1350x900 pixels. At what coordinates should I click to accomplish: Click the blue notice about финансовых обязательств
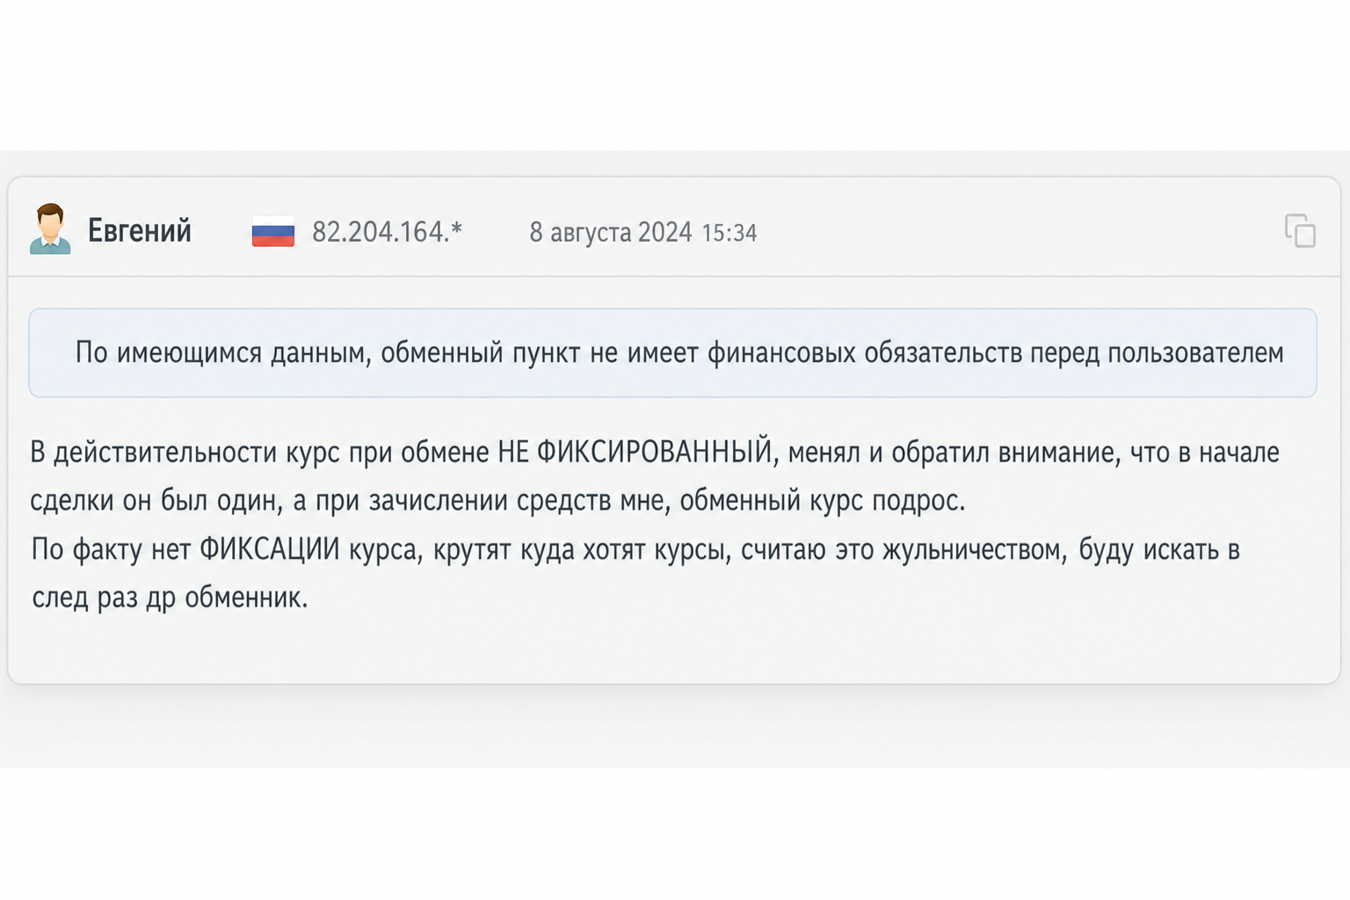pyautogui.click(x=672, y=352)
